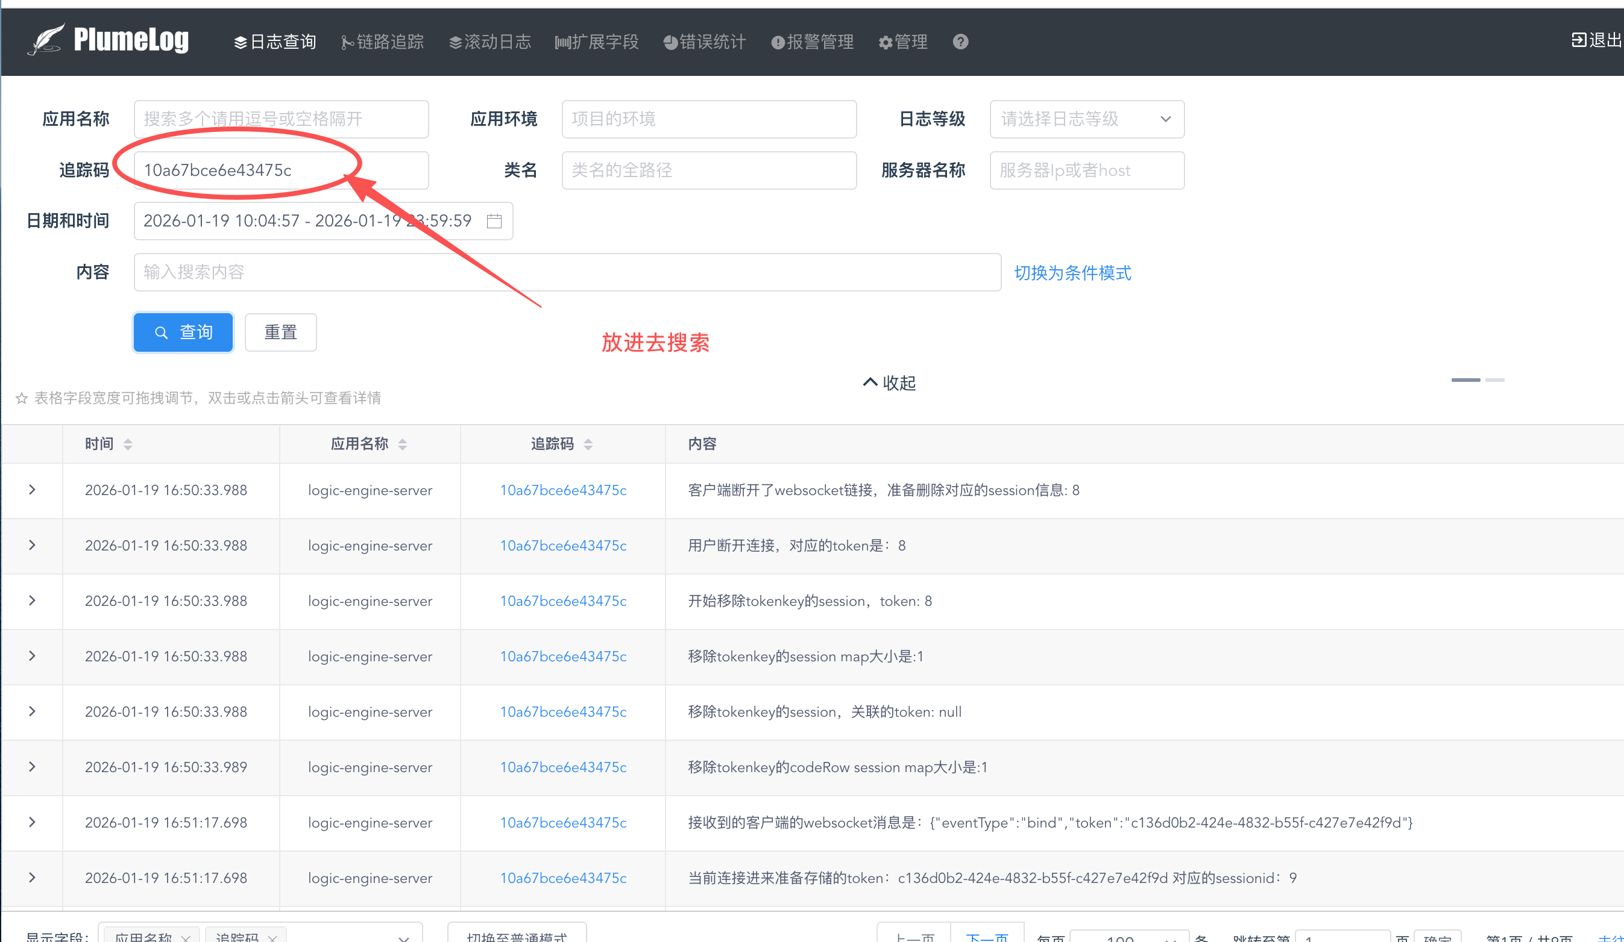Open a 10a67bce6e43475c trace link

pos(562,490)
